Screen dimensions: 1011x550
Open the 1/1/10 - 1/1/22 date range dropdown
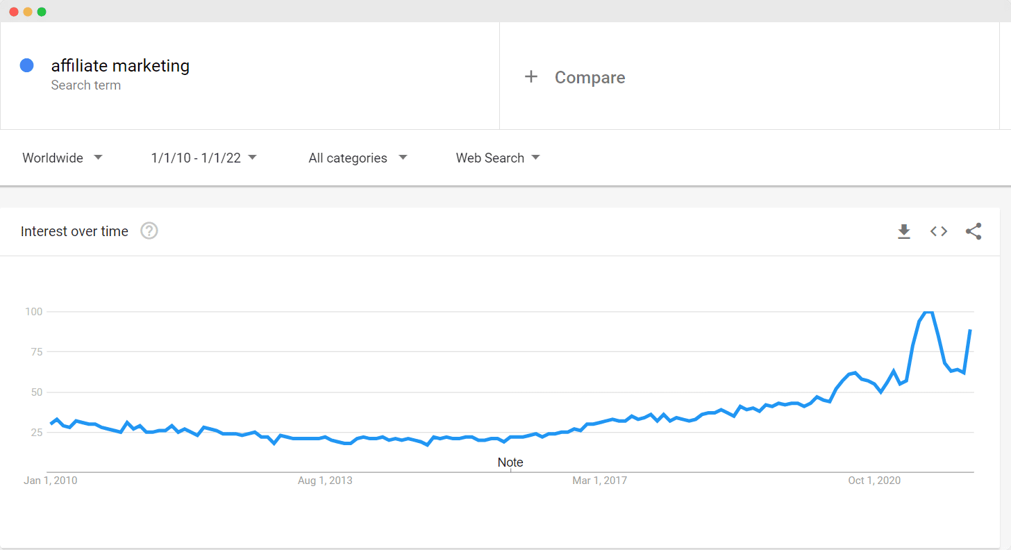tap(203, 158)
